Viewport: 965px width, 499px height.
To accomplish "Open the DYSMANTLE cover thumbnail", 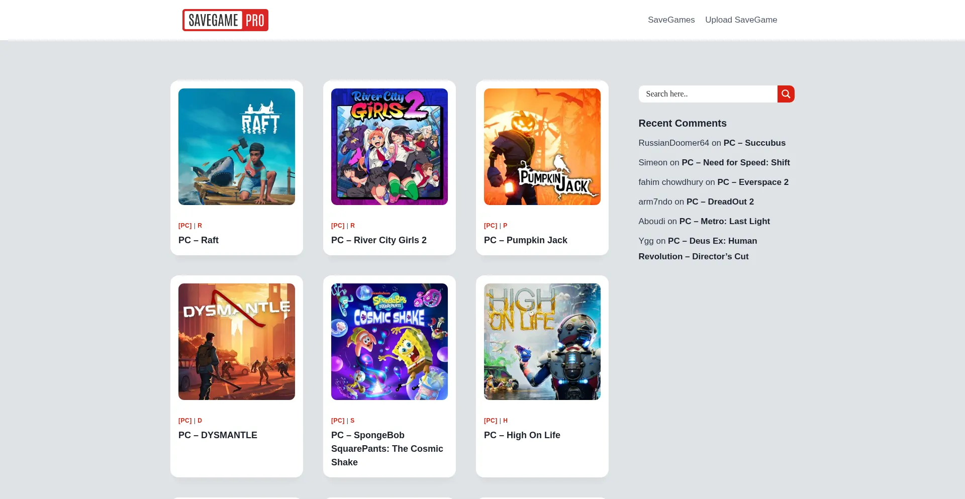I will [x=237, y=342].
